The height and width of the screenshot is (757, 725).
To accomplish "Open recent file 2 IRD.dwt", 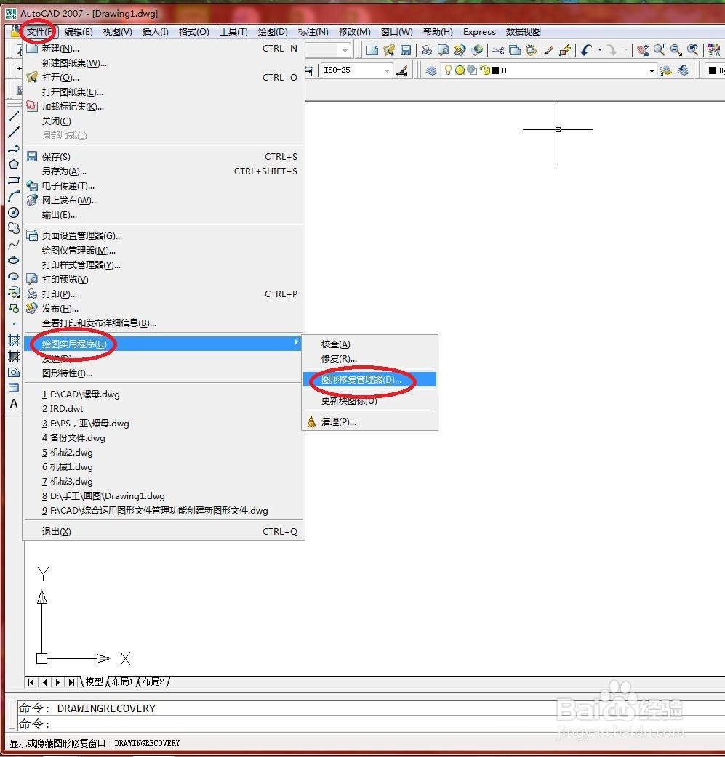I will coord(164,409).
